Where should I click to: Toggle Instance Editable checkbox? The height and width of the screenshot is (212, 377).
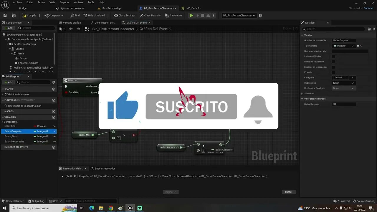click(333, 57)
